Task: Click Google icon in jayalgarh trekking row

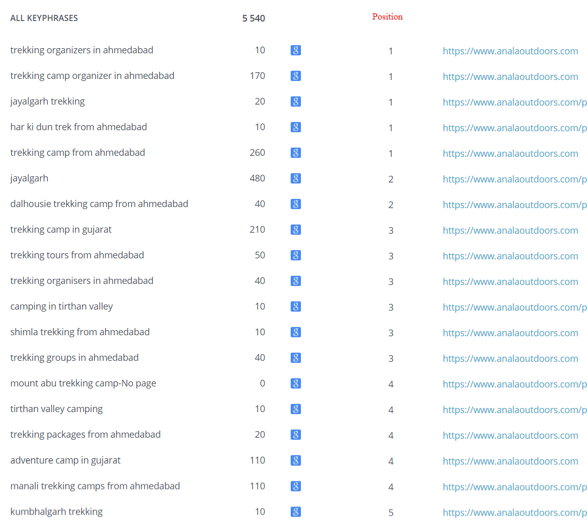Action: pyautogui.click(x=296, y=101)
